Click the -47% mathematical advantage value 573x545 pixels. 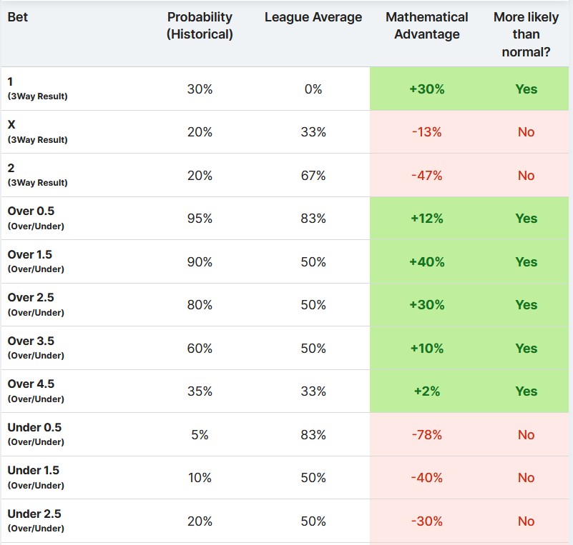point(427,176)
